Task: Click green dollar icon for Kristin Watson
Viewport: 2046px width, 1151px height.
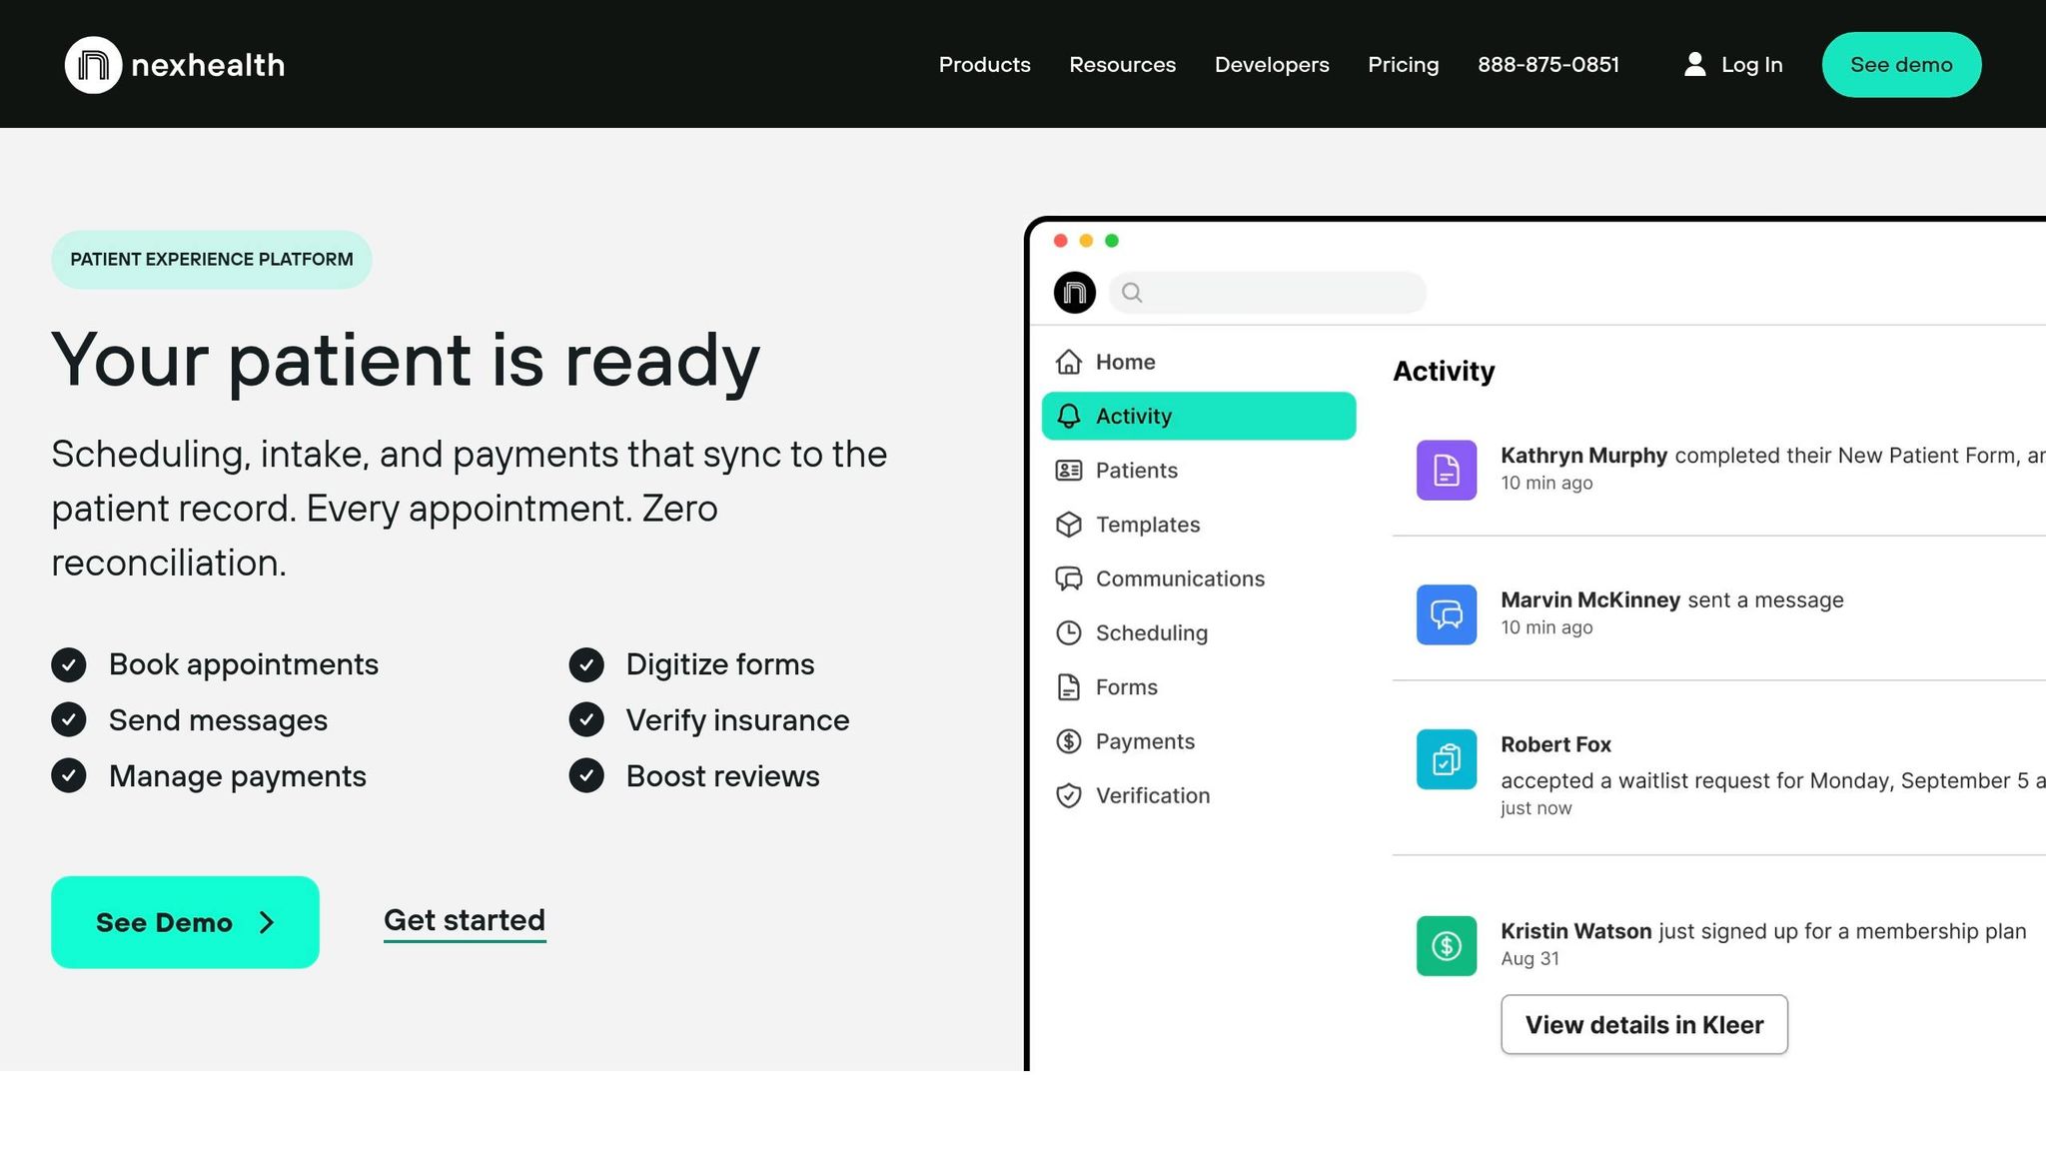Action: click(x=1447, y=946)
